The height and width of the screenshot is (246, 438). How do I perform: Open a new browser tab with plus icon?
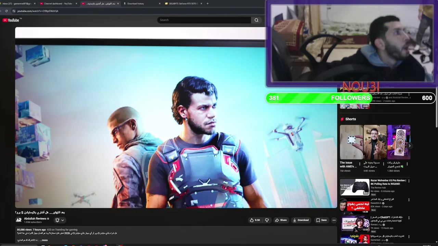[x=207, y=3]
